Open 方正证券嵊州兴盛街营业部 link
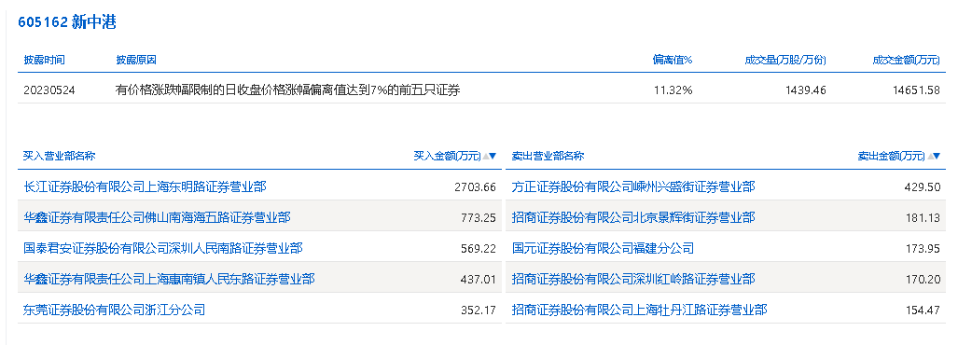 point(633,186)
